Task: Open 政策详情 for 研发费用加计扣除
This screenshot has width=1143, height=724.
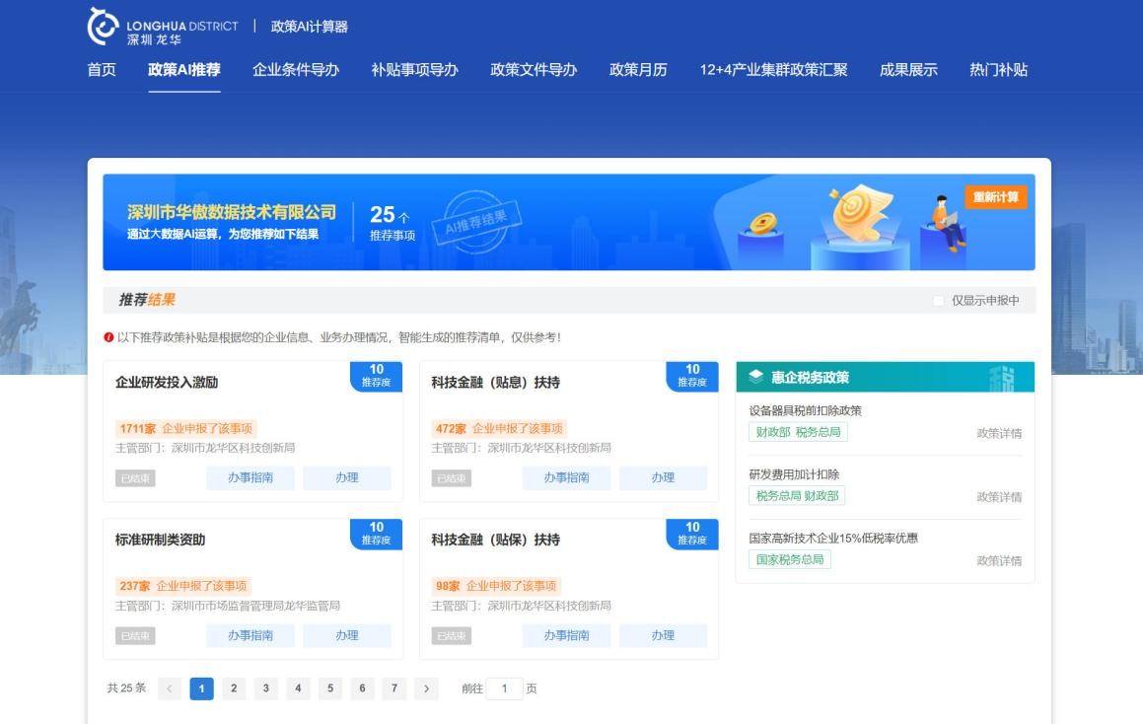Action: click(x=999, y=497)
